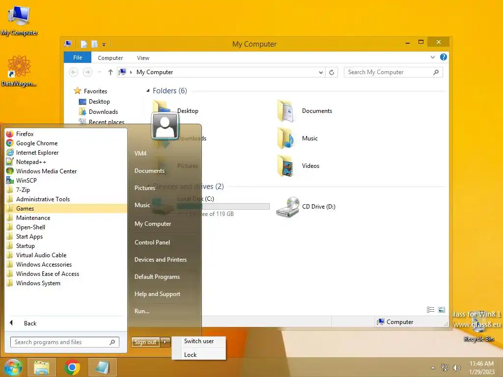Open Music from the Start menu right pane
503x377 pixels.
[x=142, y=205]
